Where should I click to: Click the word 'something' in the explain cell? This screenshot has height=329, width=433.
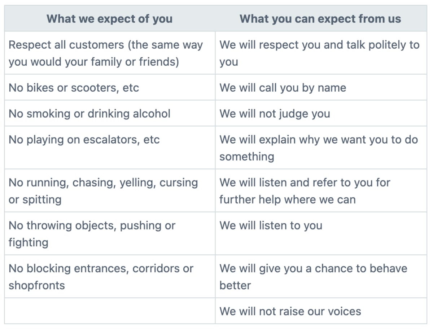click(247, 157)
